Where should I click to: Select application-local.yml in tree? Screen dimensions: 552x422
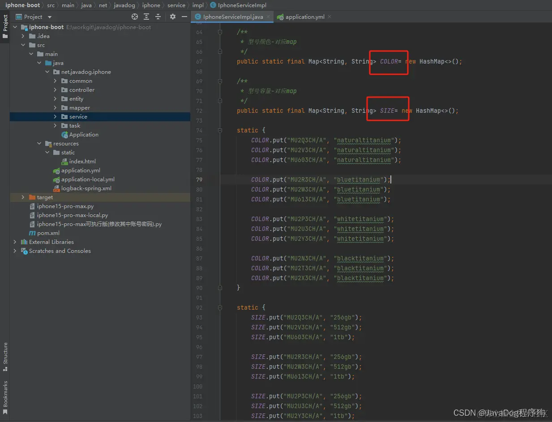[x=88, y=179]
